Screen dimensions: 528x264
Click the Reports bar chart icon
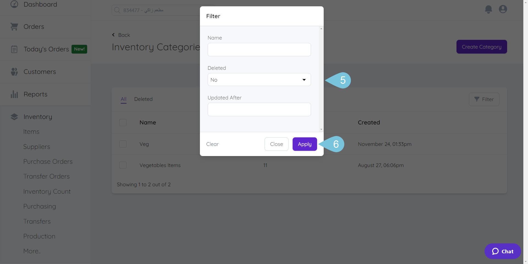pos(14,94)
